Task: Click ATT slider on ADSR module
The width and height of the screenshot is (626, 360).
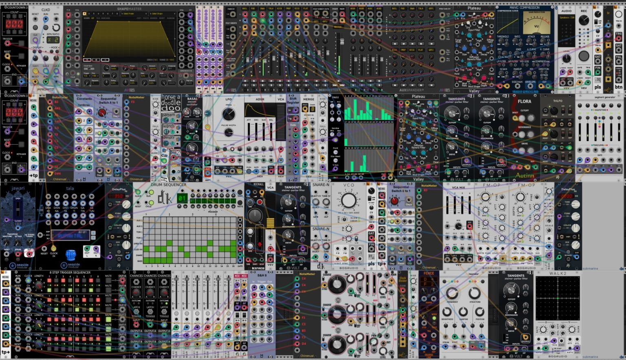Action: pos(249,131)
